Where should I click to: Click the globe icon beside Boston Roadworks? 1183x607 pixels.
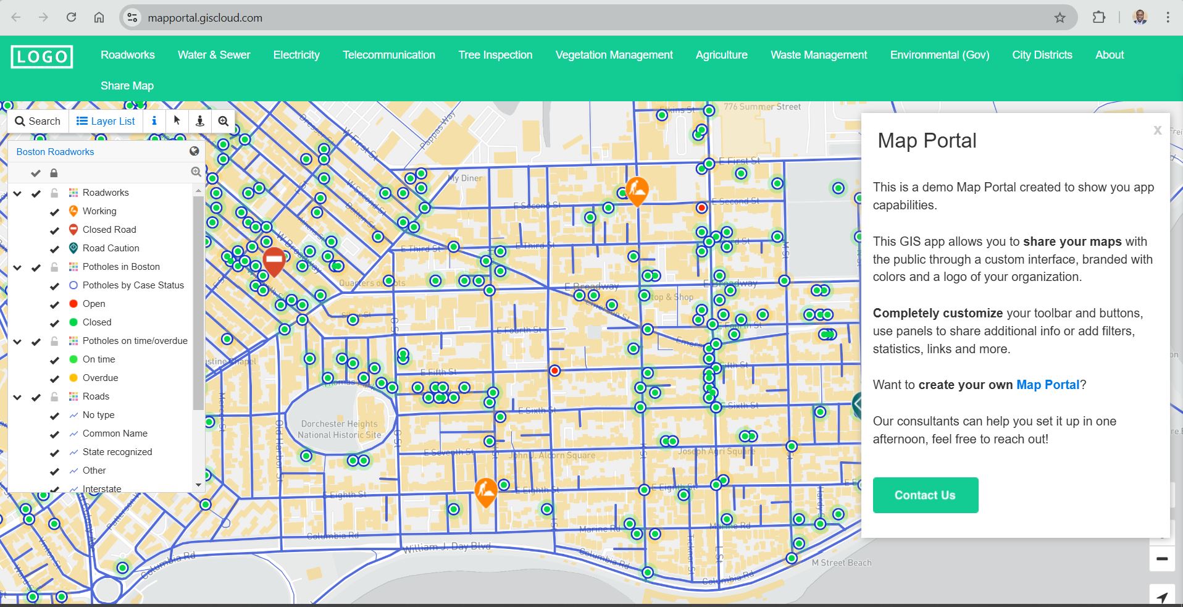coord(193,151)
